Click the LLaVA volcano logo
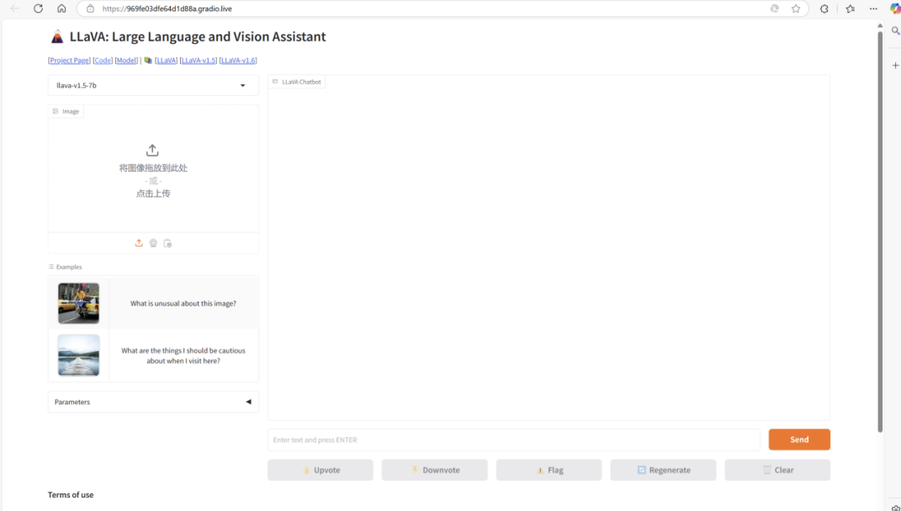 57,37
